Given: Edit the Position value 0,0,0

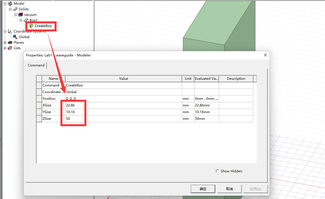Looking at the screenshot, I should coord(124,99).
